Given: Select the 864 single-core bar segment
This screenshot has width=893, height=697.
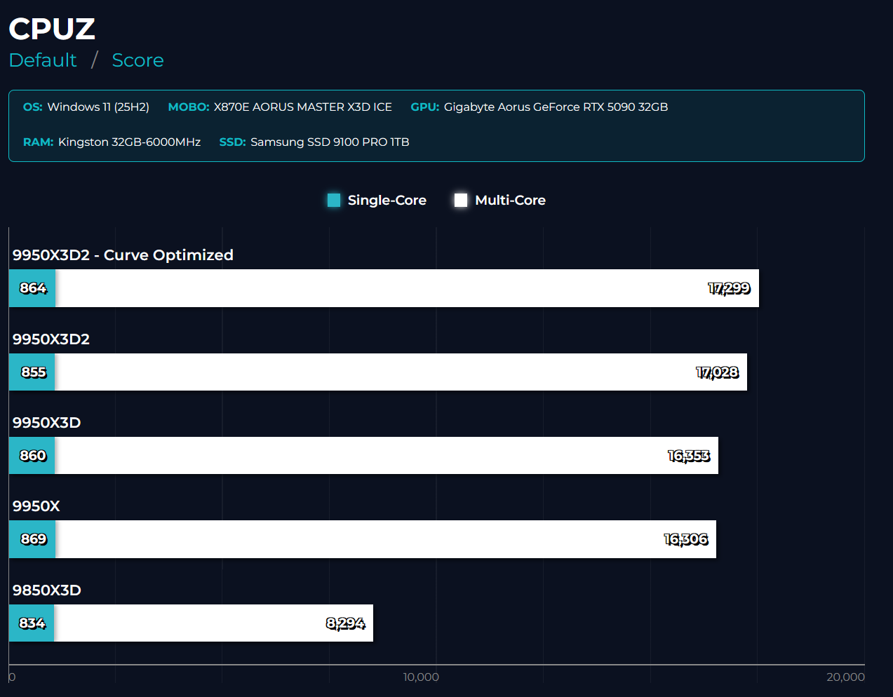Looking at the screenshot, I should [x=32, y=288].
